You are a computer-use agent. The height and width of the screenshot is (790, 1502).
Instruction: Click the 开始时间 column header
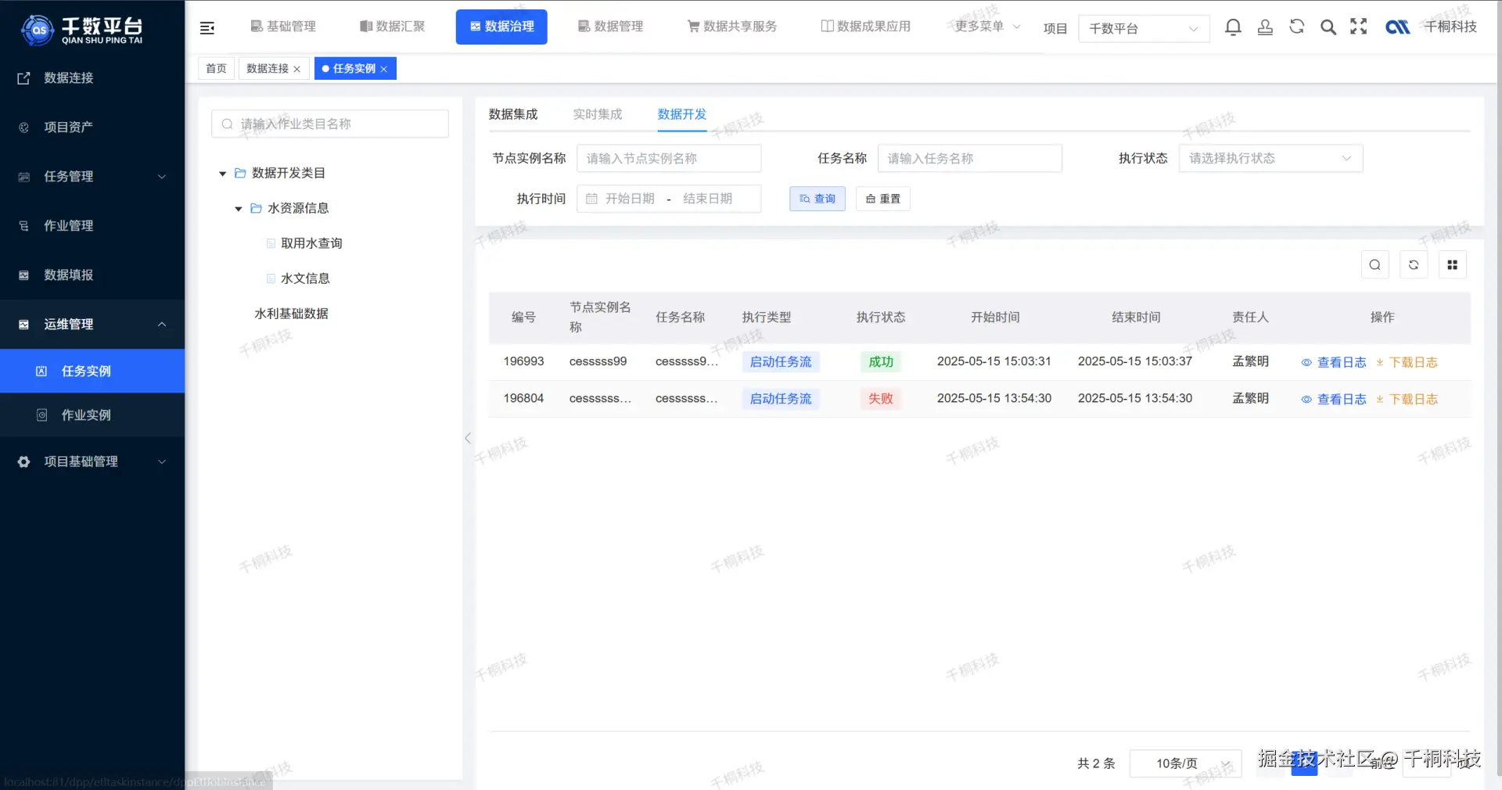click(995, 317)
